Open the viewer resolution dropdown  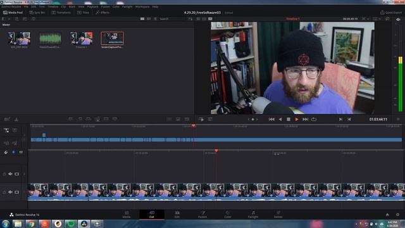click(x=377, y=19)
